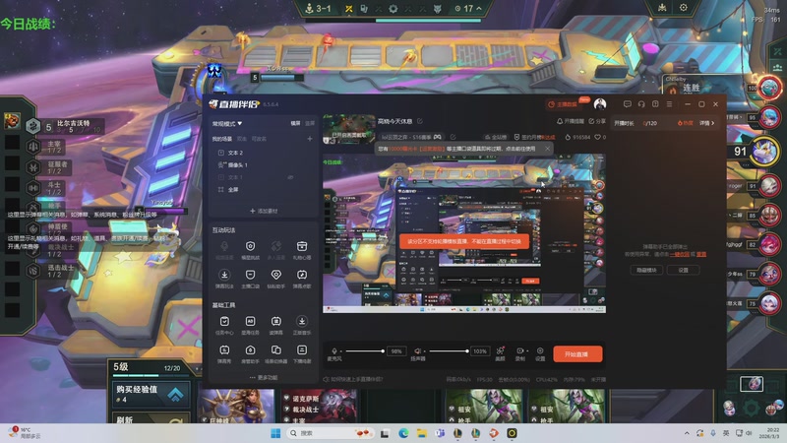Open the 场景切换器 scene switcher icon
Viewport: 787px width, 443px height.
(x=276, y=350)
